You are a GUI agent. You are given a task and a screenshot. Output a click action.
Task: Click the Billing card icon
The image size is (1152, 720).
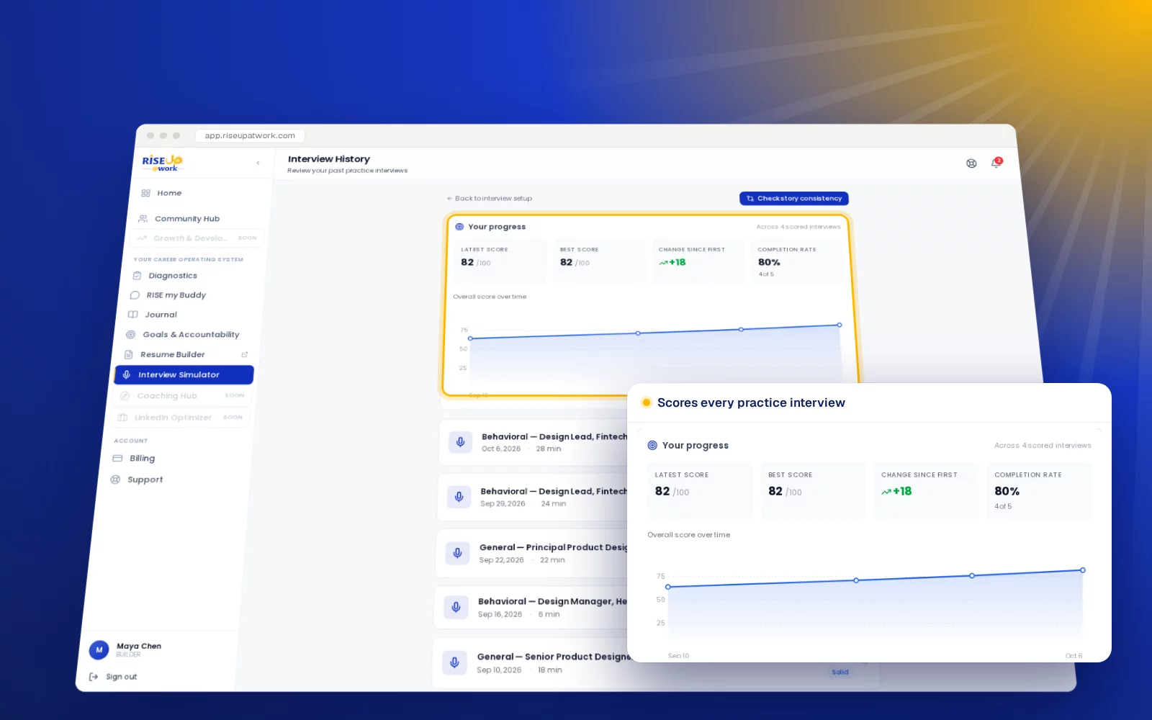coord(117,459)
